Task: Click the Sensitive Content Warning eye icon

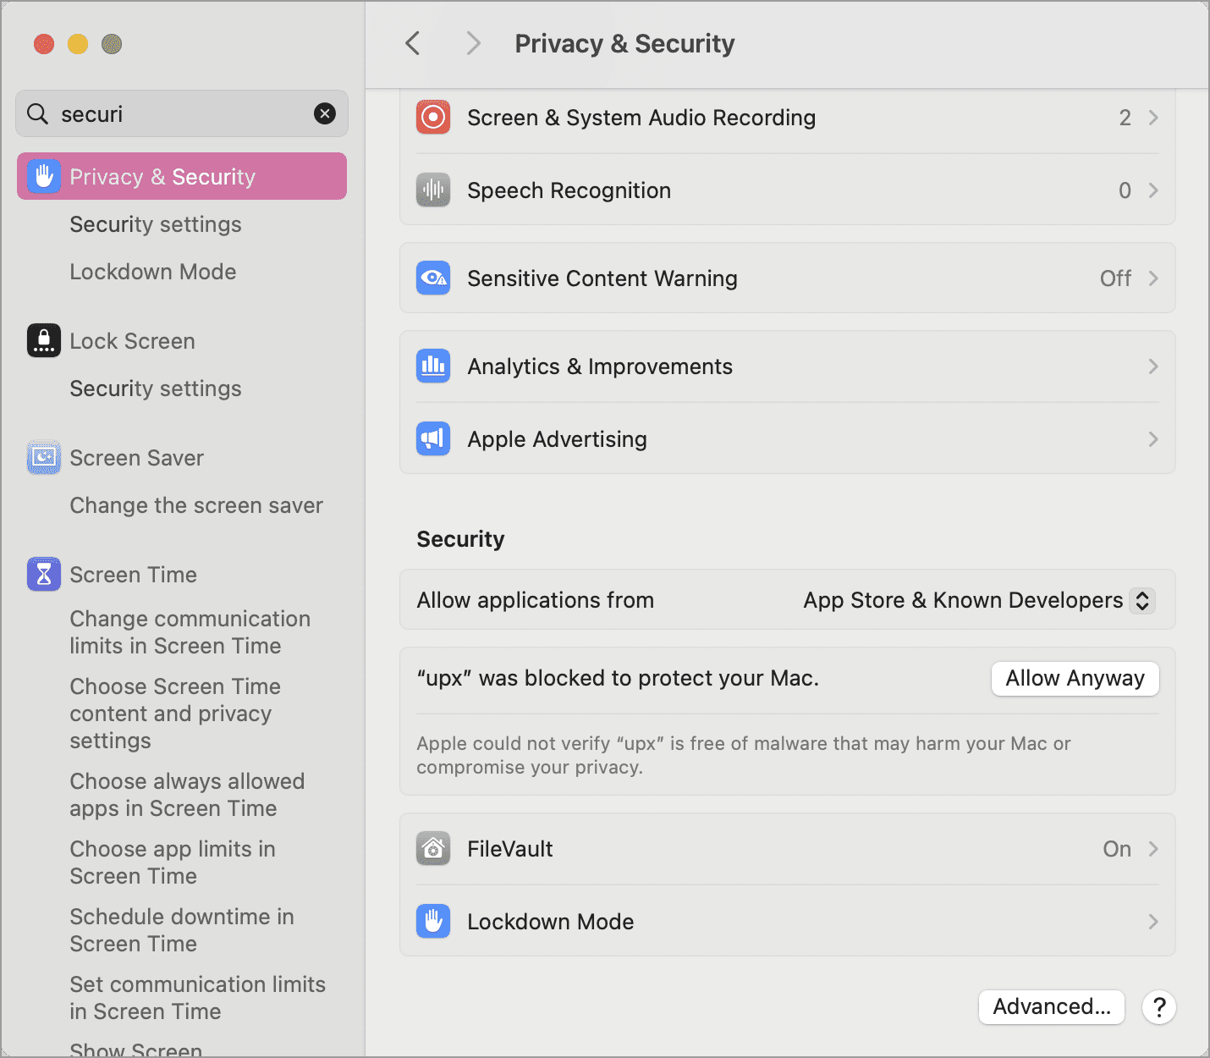Action: click(432, 278)
